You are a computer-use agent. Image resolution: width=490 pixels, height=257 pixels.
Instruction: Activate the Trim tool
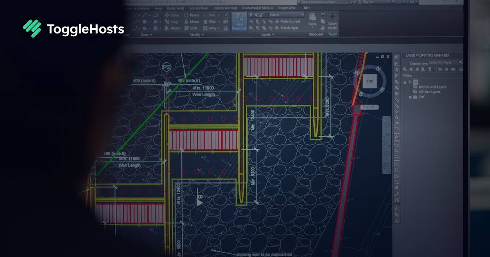coord(209,15)
